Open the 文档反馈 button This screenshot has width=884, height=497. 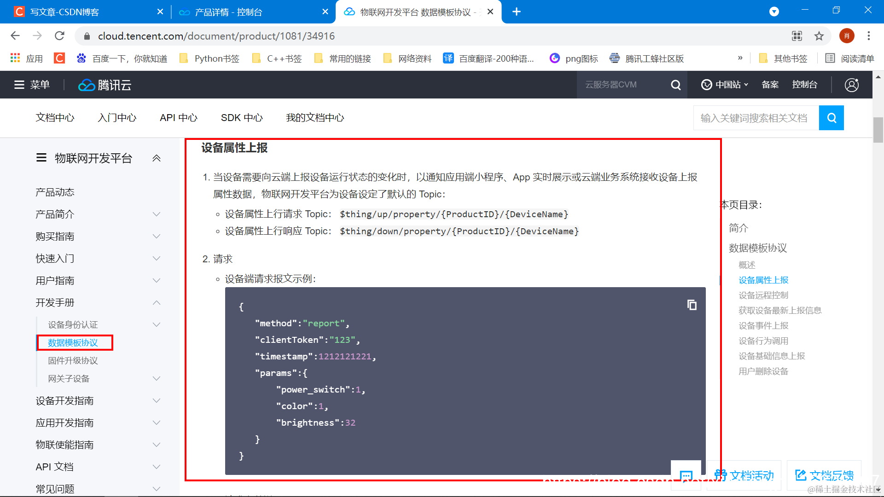pos(824,475)
